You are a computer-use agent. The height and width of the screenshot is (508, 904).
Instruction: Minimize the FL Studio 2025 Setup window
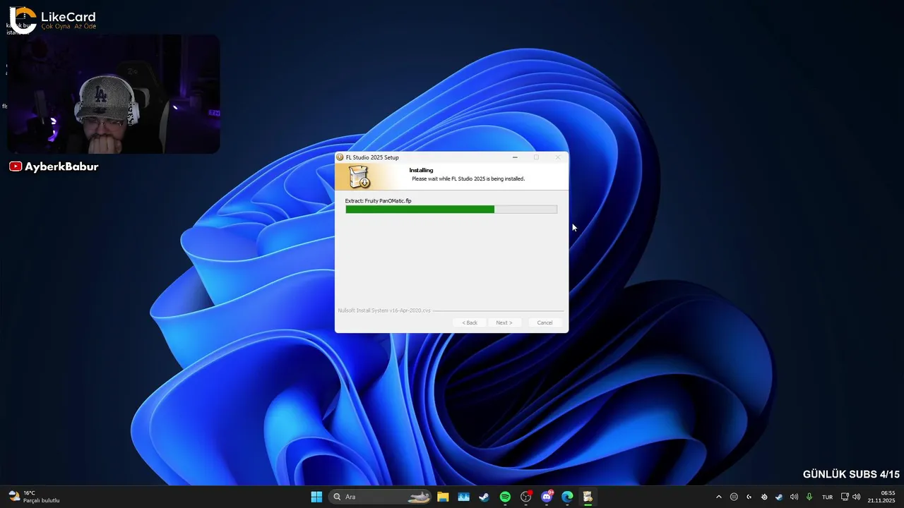tap(515, 157)
